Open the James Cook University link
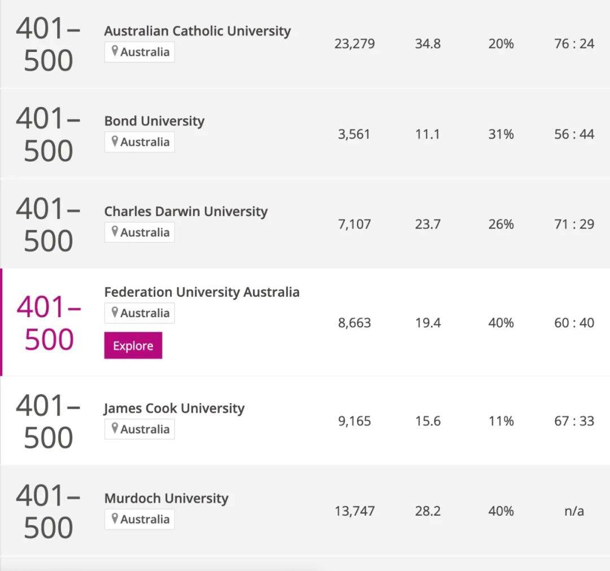 pyautogui.click(x=174, y=408)
